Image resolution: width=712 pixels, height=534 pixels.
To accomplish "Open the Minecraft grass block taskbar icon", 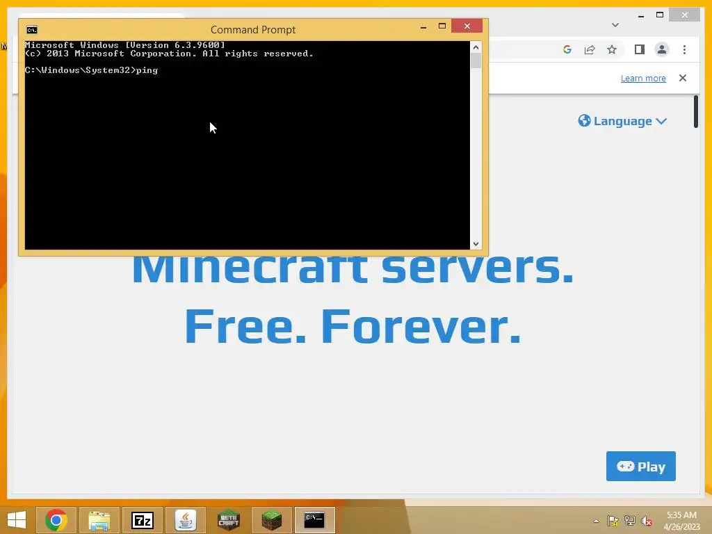I will tap(272, 520).
